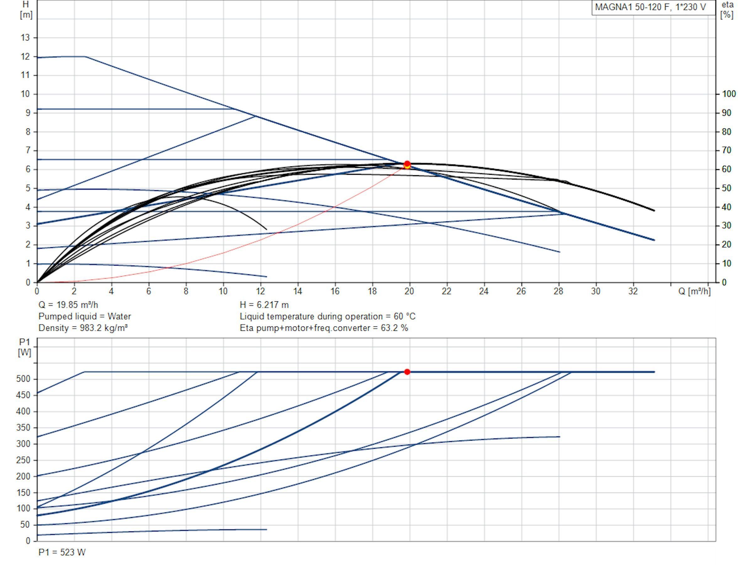The height and width of the screenshot is (565, 753).
Task: Click the P1 = 523 W label
Action: 62,552
